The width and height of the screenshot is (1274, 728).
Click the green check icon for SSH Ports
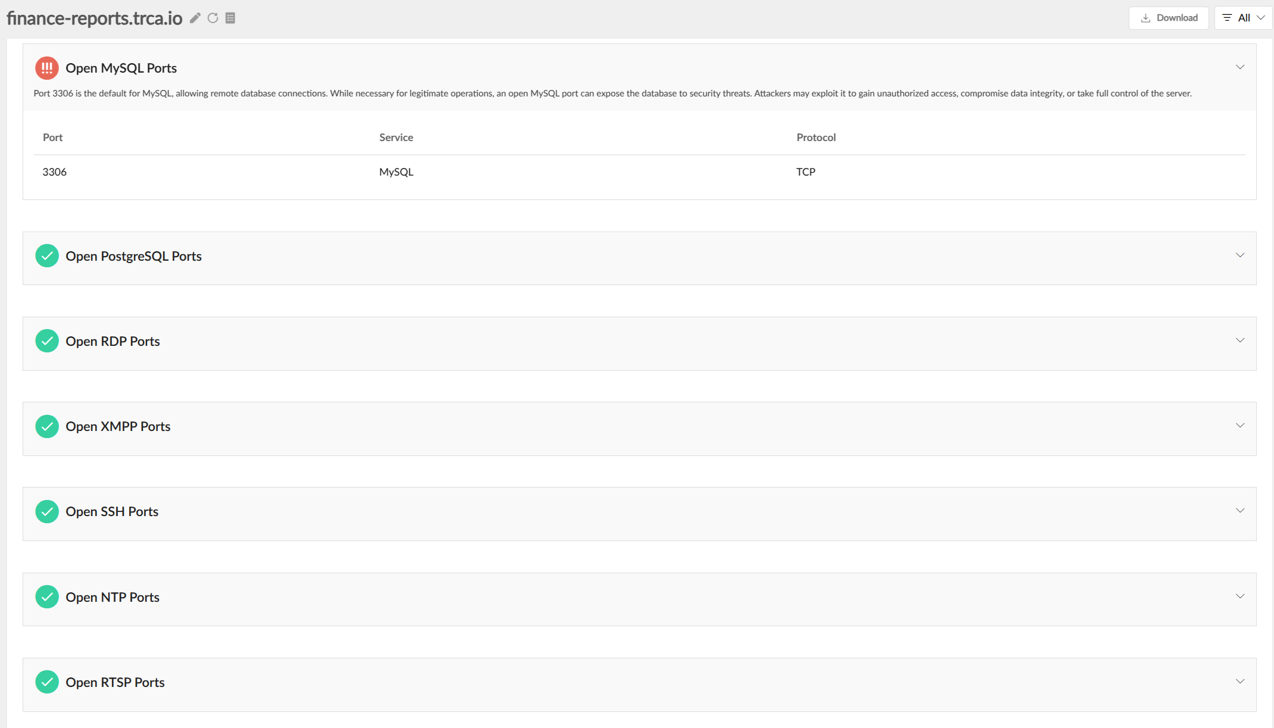coord(46,511)
